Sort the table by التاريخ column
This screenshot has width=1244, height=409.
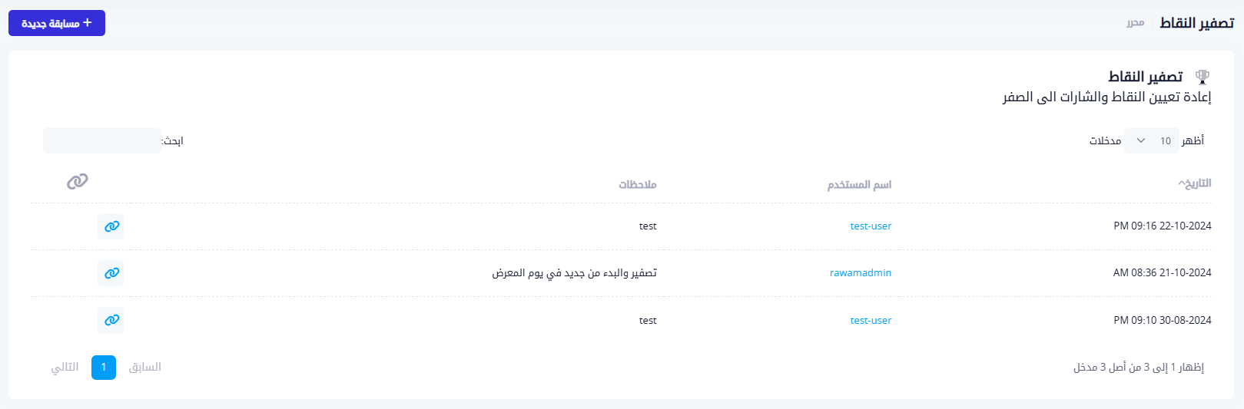[x=1195, y=183]
